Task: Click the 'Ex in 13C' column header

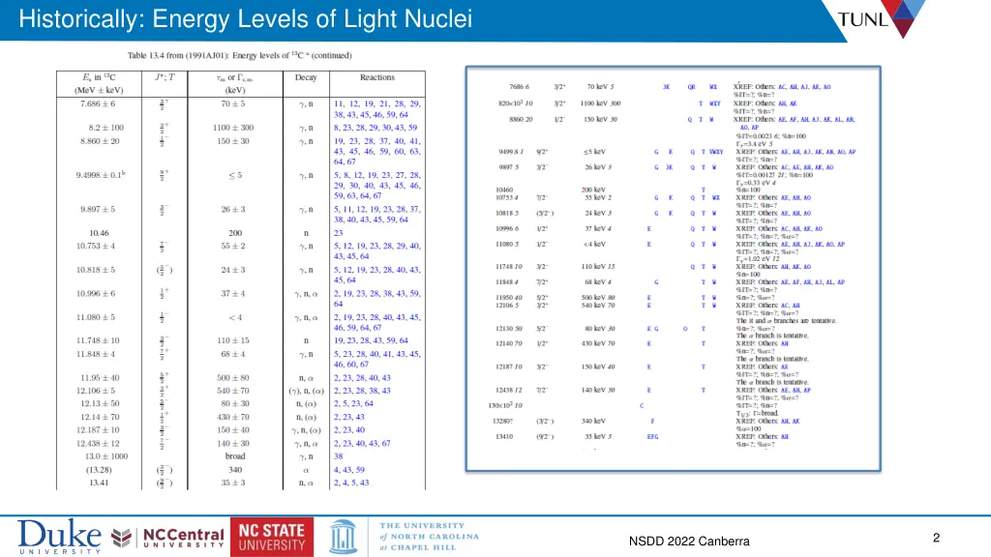Action: 99,83
